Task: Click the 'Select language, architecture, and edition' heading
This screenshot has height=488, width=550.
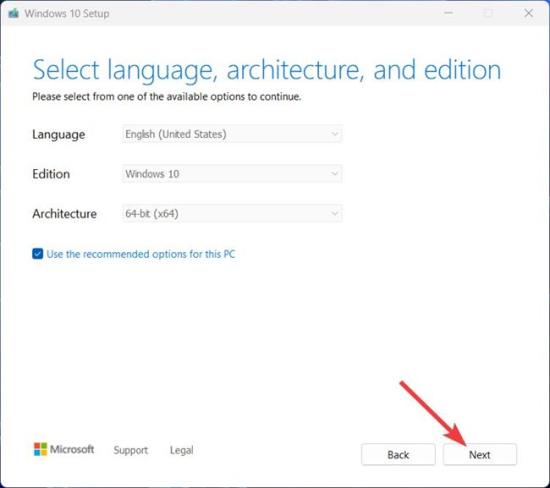Action: 267,70
